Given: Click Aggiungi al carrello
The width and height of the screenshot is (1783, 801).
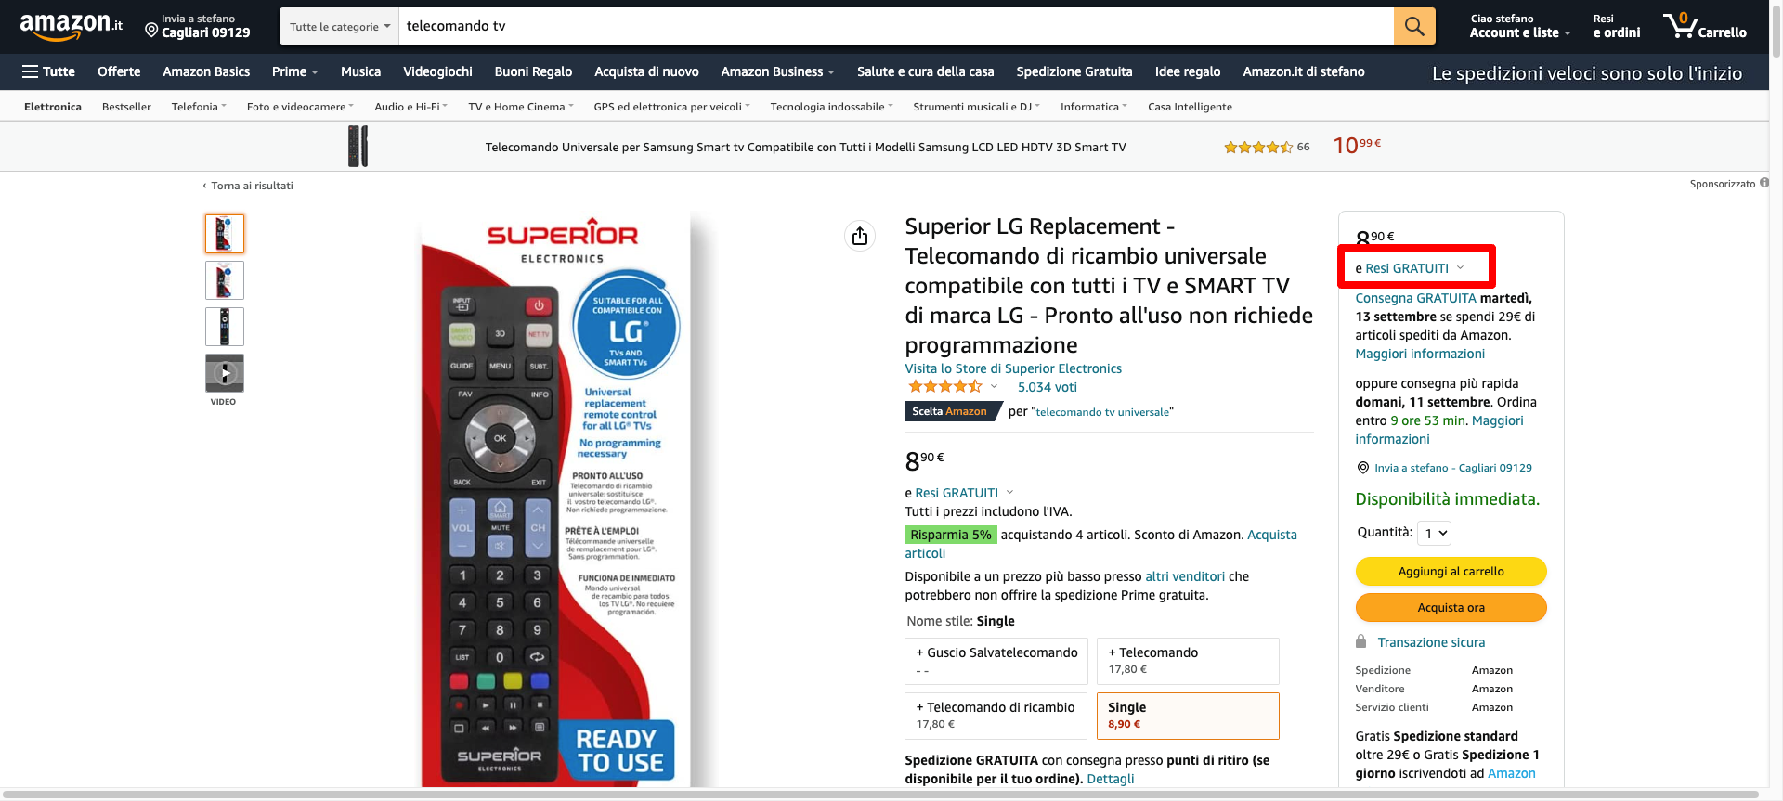Looking at the screenshot, I should coord(1451,571).
